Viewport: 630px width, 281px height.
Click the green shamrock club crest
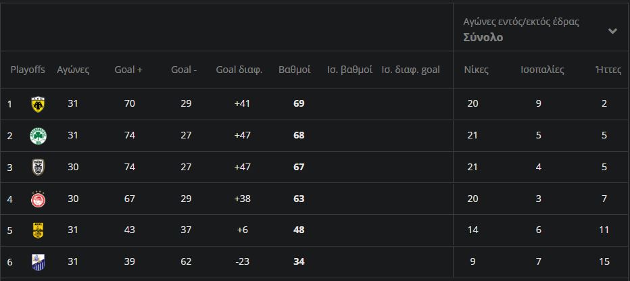(38, 136)
